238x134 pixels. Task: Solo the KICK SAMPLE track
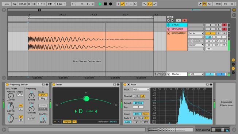(219, 33)
